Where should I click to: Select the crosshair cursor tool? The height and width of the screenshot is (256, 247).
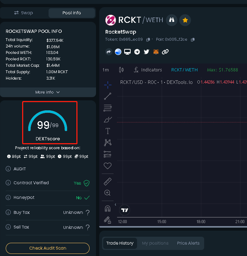[108, 85]
